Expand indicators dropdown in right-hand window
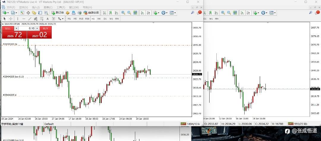Viewport: 321px width, 141px height. (258, 13)
